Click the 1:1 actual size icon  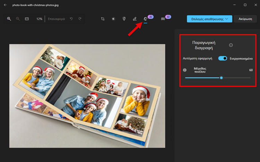point(27,19)
